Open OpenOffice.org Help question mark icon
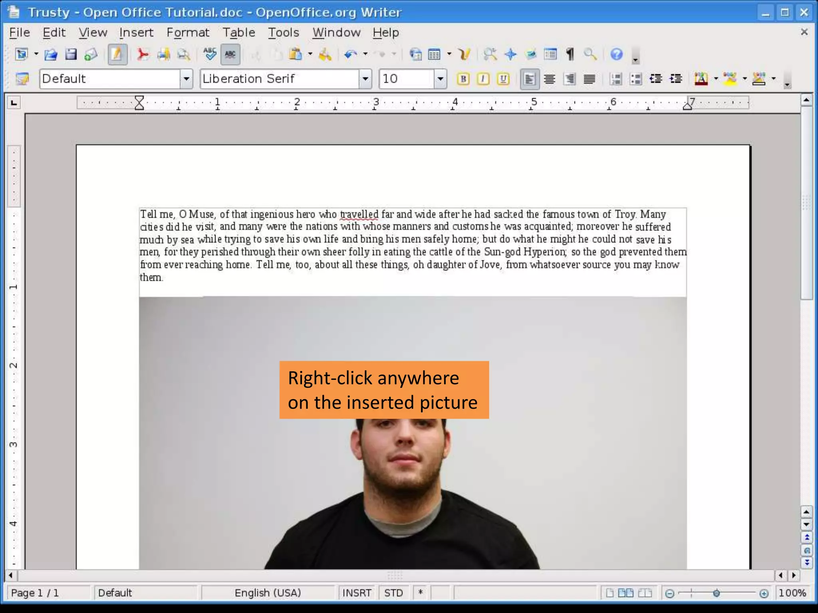This screenshot has width=818, height=613. point(617,54)
